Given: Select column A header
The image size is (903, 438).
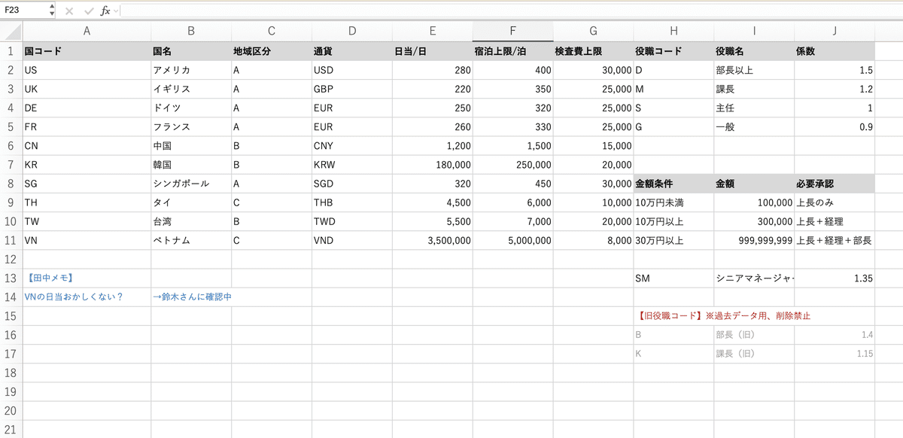Looking at the screenshot, I should point(87,32).
